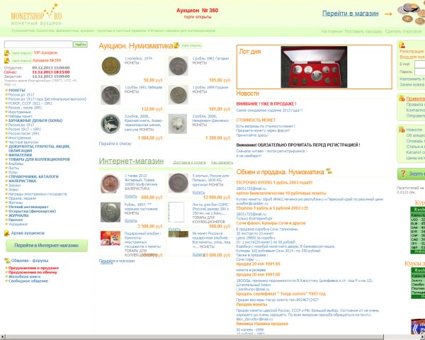The height and width of the screenshot is (340, 425).
Task: Open the Как заказать link
Action: [222, 162]
